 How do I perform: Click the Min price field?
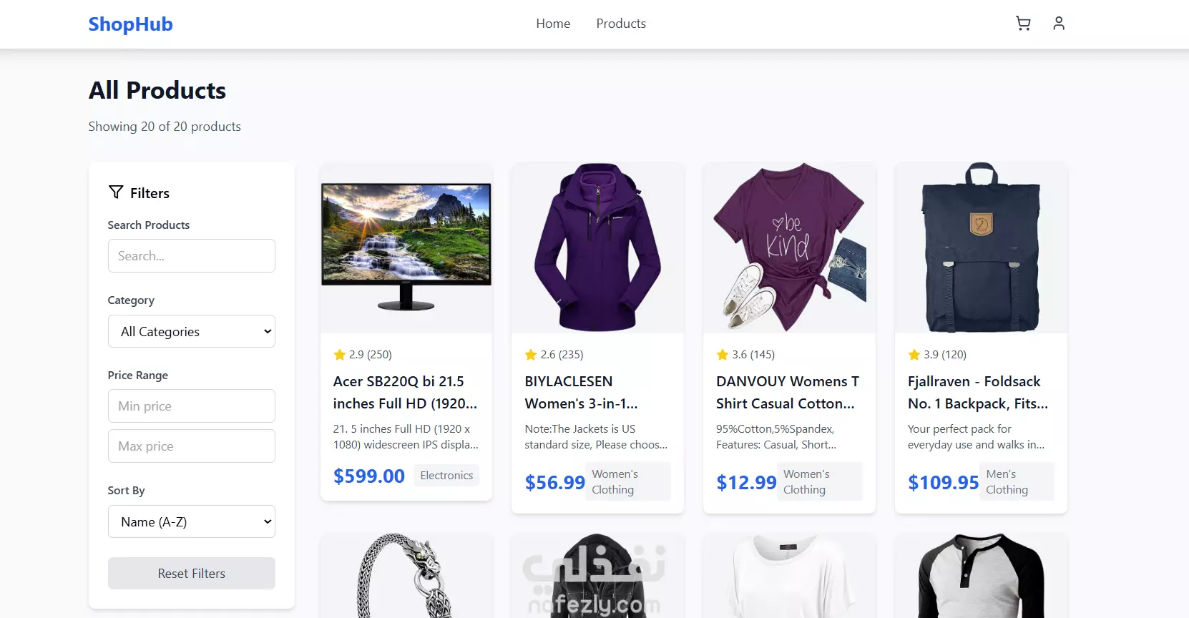[192, 406]
